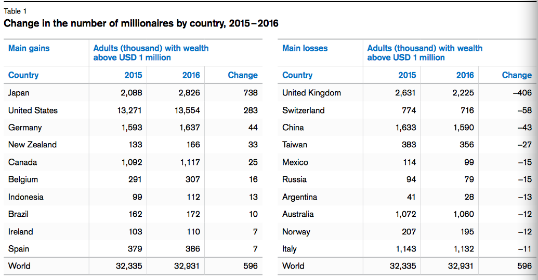Image resolution: width=538 pixels, height=280 pixels.
Task: Click the table title about millionaires by country
Action: pos(141,23)
